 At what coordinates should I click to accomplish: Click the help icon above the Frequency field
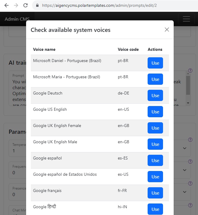[x=190, y=162]
